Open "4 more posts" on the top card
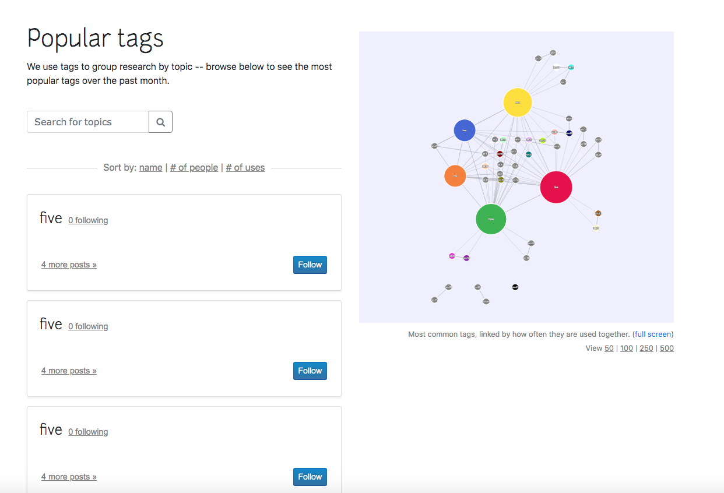 [68, 264]
